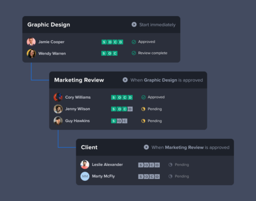Screen dimensions: 256x201
Task: Click Approved status text for Cory Williams
Action: (x=156, y=97)
